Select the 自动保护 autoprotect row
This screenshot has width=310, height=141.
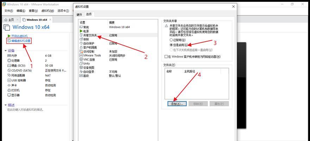[118, 43]
